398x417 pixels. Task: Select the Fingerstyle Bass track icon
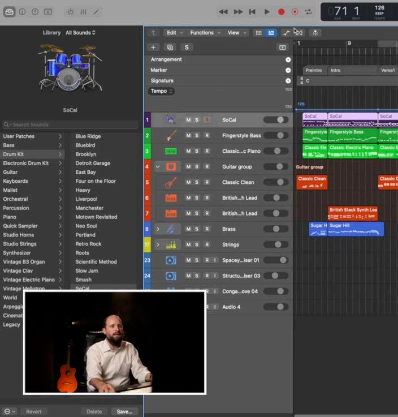pyautogui.click(x=170, y=136)
